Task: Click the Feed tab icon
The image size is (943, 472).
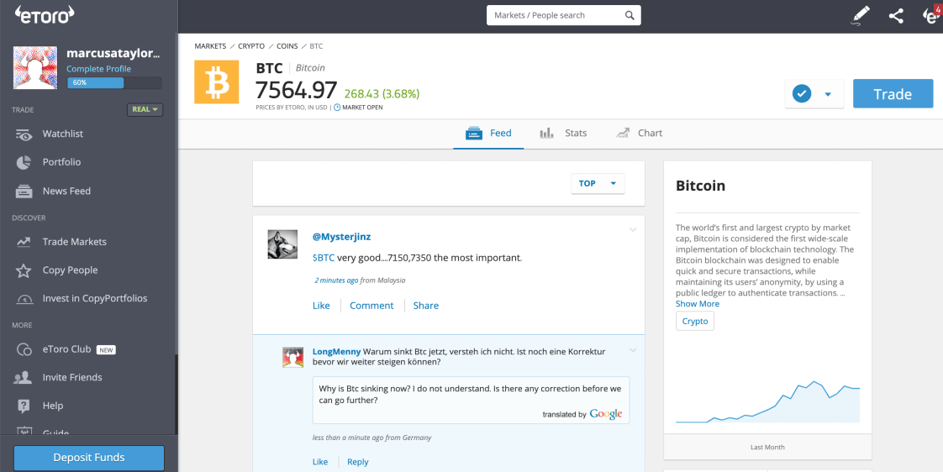Action: tap(475, 134)
